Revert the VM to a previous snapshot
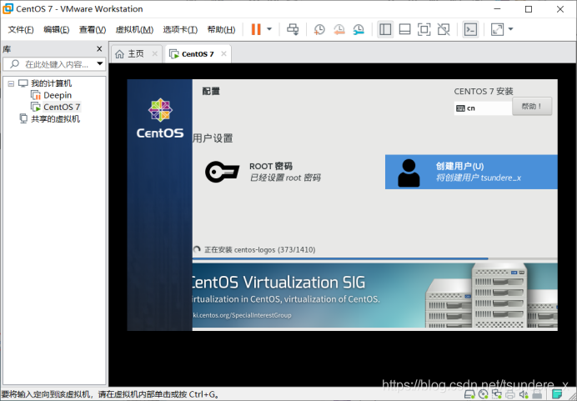The width and height of the screenshot is (577, 401). click(x=339, y=29)
